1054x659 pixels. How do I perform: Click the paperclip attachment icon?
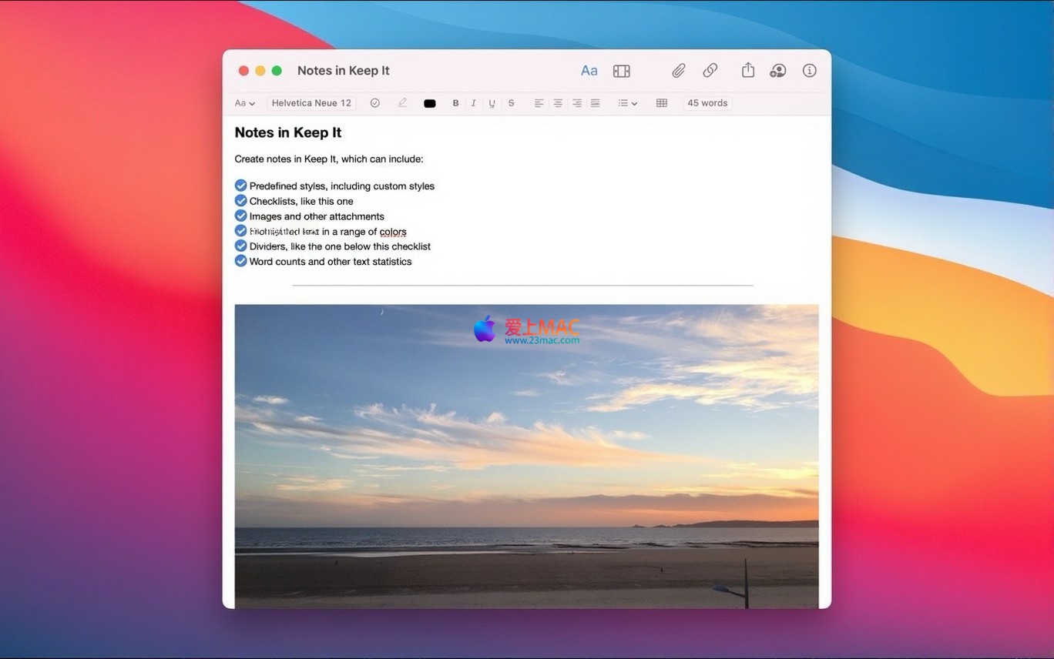678,71
